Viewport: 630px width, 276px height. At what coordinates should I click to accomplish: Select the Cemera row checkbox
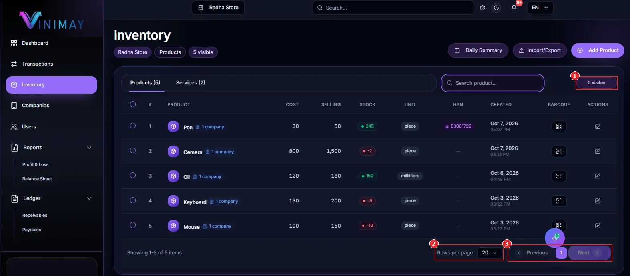pos(133,150)
